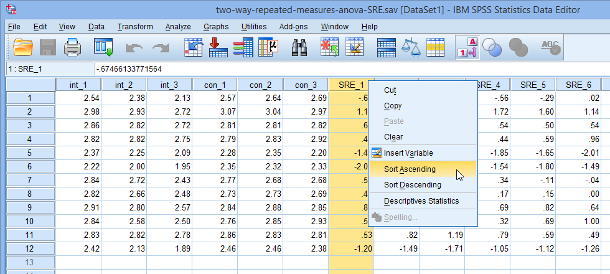Choose Copy from the context menu
Image resolution: width=610 pixels, height=274 pixels.
click(423, 106)
